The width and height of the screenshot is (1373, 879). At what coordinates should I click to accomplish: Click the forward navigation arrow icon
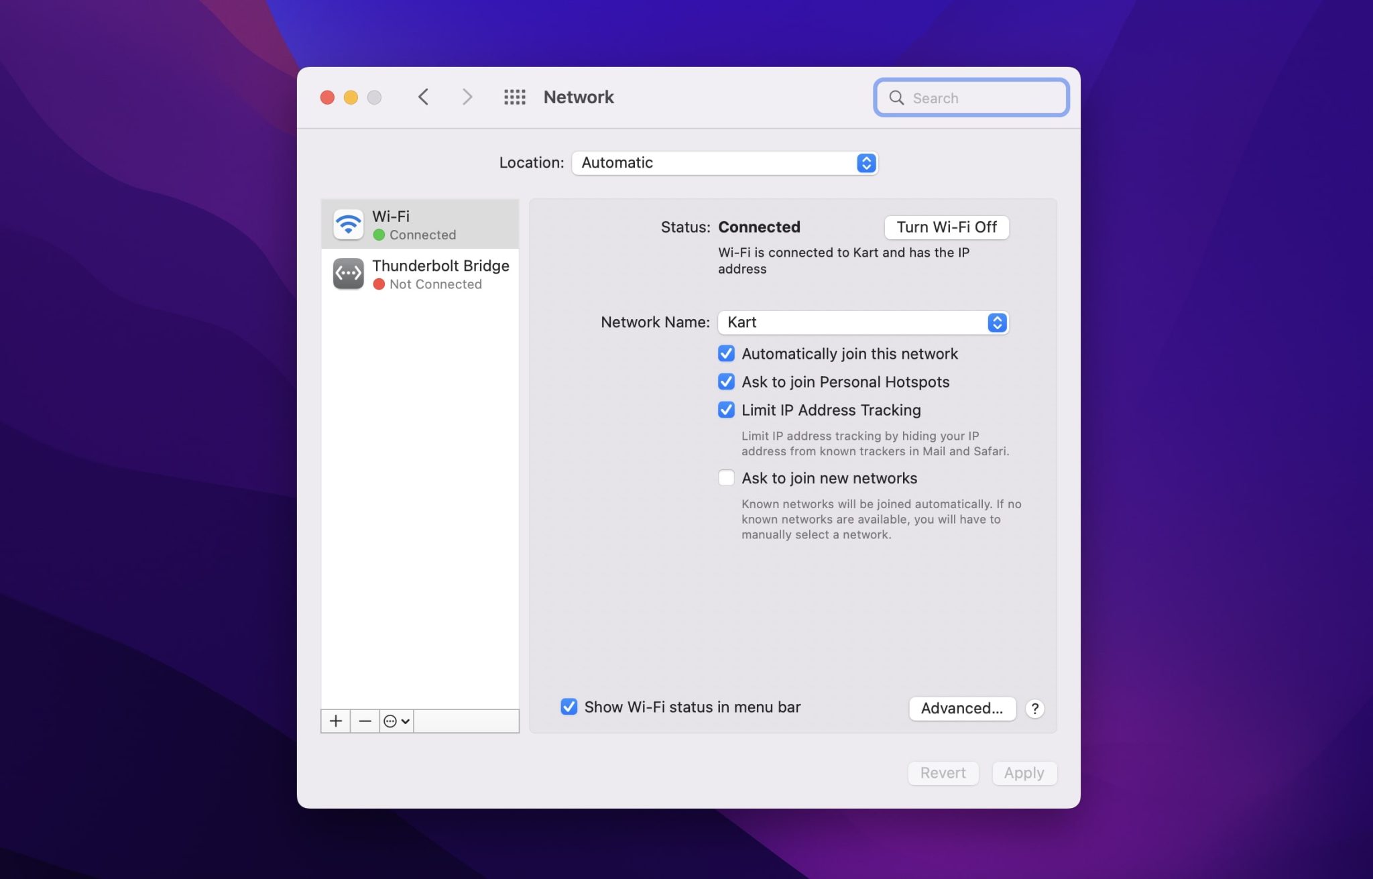(x=465, y=97)
